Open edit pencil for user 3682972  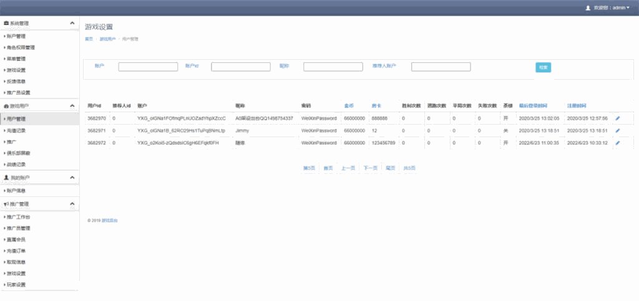click(x=617, y=143)
